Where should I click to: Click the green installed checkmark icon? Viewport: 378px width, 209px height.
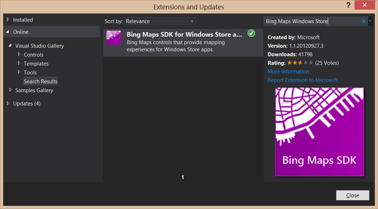[x=251, y=33]
